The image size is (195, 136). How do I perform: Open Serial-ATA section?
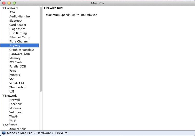coord(17,83)
